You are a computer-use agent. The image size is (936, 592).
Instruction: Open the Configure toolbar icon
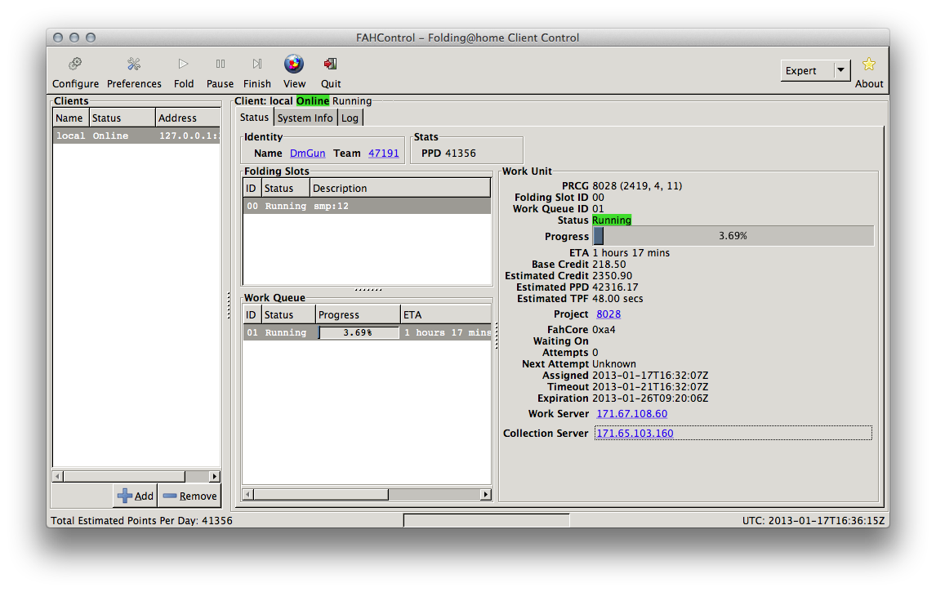point(75,65)
